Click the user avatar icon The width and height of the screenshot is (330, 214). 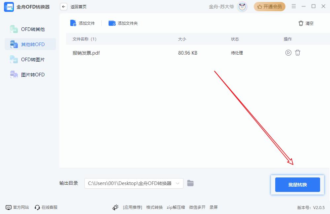click(x=243, y=7)
